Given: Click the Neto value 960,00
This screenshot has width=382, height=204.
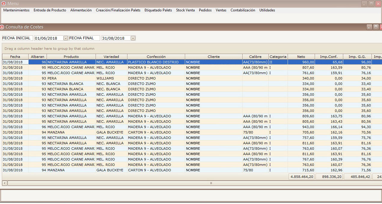Looking at the screenshot, I should click(x=301, y=62).
